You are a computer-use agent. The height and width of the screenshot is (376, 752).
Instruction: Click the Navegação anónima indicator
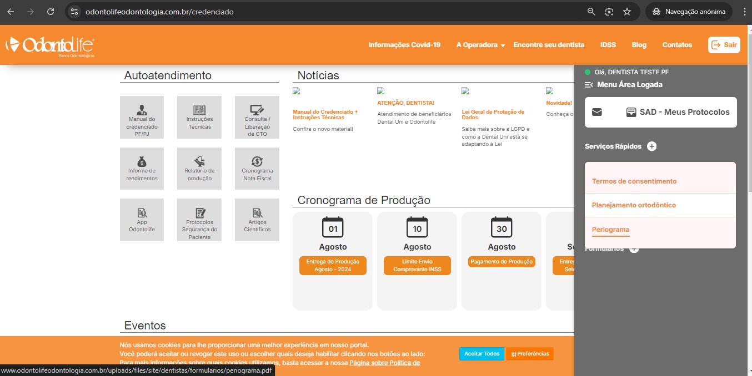[689, 12]
